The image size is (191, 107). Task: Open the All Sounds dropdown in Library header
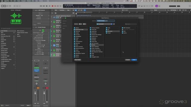pos(18,10)
